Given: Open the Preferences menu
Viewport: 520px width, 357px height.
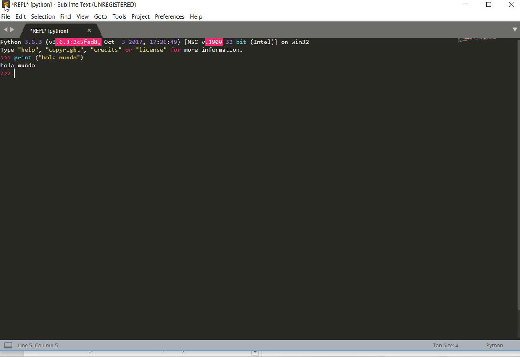Looking at the screenshot, I should coord(169,16).
